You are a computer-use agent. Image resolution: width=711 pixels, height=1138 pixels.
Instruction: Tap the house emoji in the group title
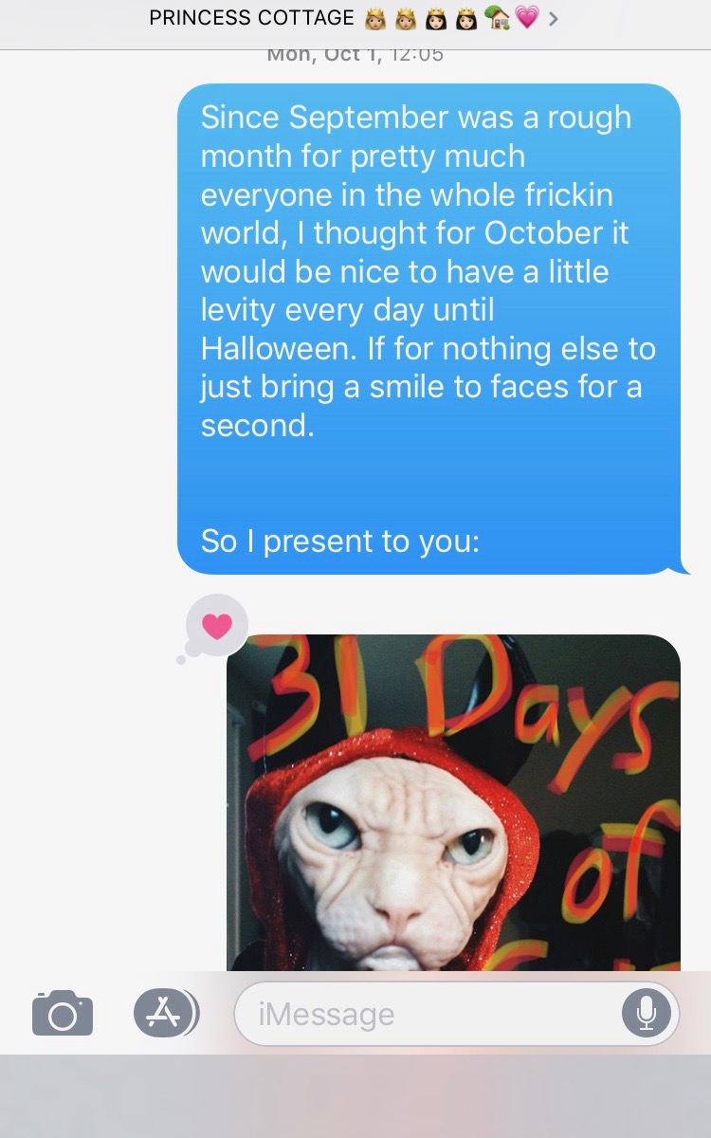point(497,18)
